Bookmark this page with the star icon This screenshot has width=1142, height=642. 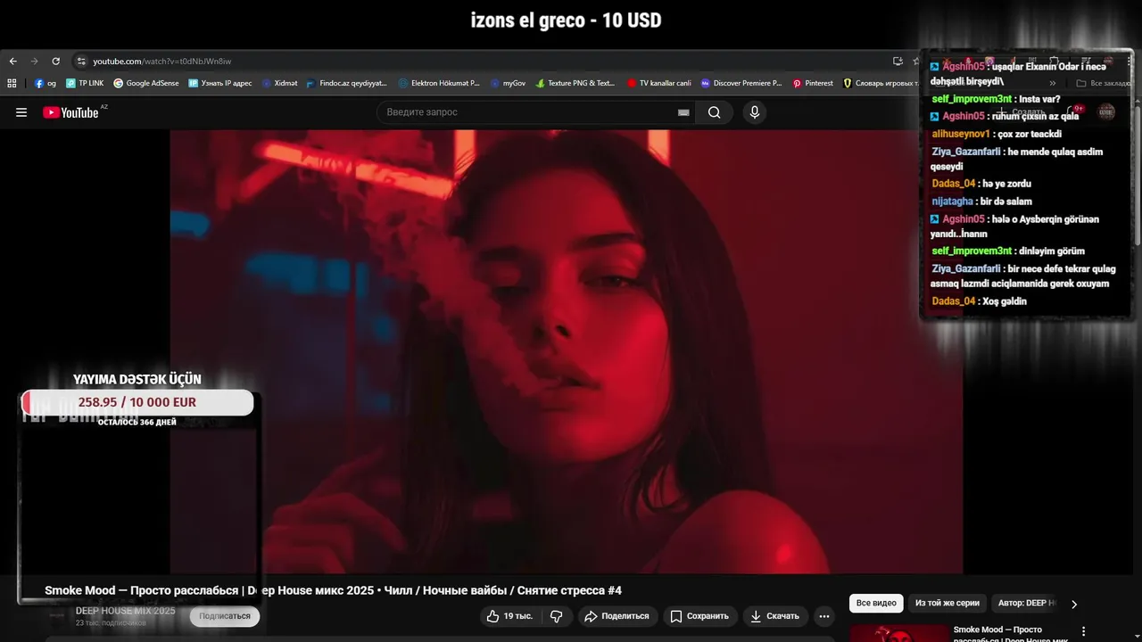click(x=915, y=62)
